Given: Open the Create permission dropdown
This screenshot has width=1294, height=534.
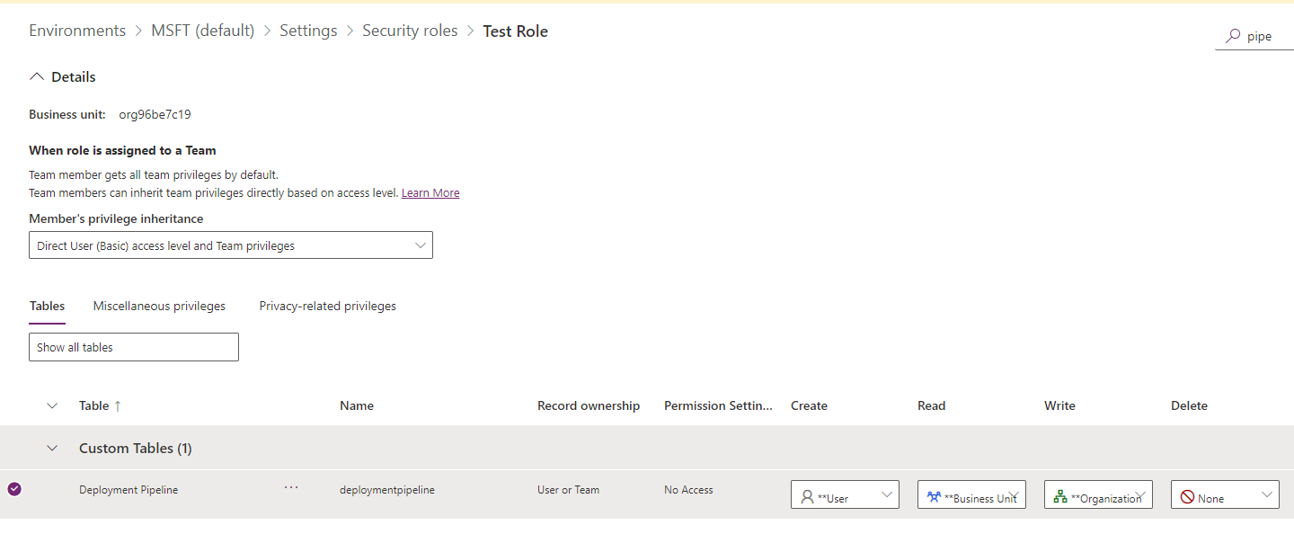Looking at the screenshot, I should click(887, 494).
